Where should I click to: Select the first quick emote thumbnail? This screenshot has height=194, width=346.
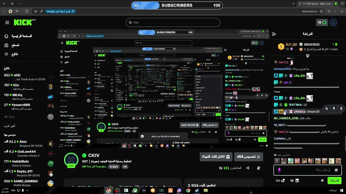pyautogui.click(x=277, y=161)
